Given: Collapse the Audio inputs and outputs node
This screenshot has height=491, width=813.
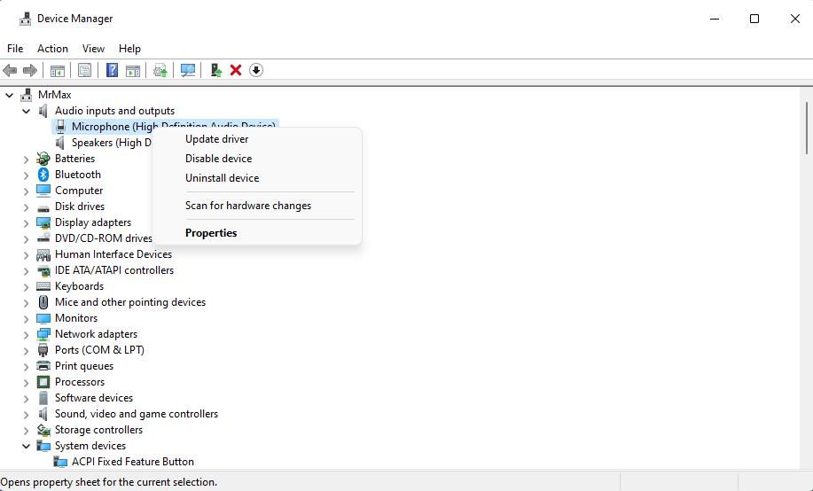Looking at the screenshot, I should point(26,111).
